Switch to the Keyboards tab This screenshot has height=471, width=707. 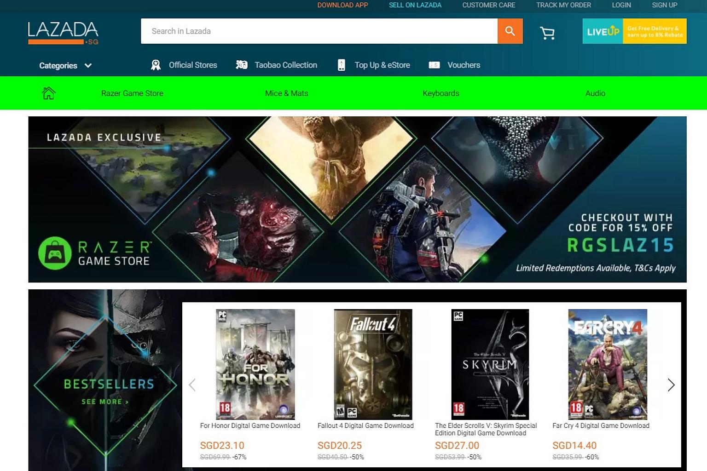(x=440, y=93)
